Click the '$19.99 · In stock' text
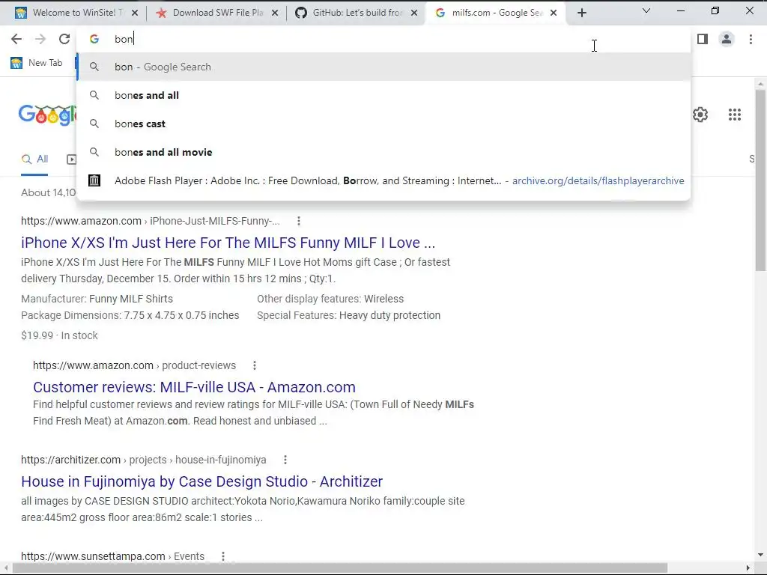The height and width of the screenshot is (575, 767). 59,335
